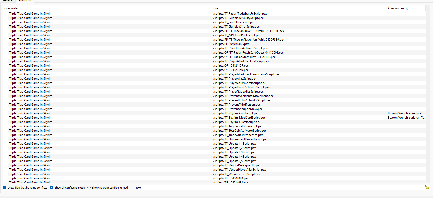This screenshot has width=433, height=198.
Task: Select QF_TT_FaelanStartQuest_0412110E.pex file entry
Action: click(244, 57)
